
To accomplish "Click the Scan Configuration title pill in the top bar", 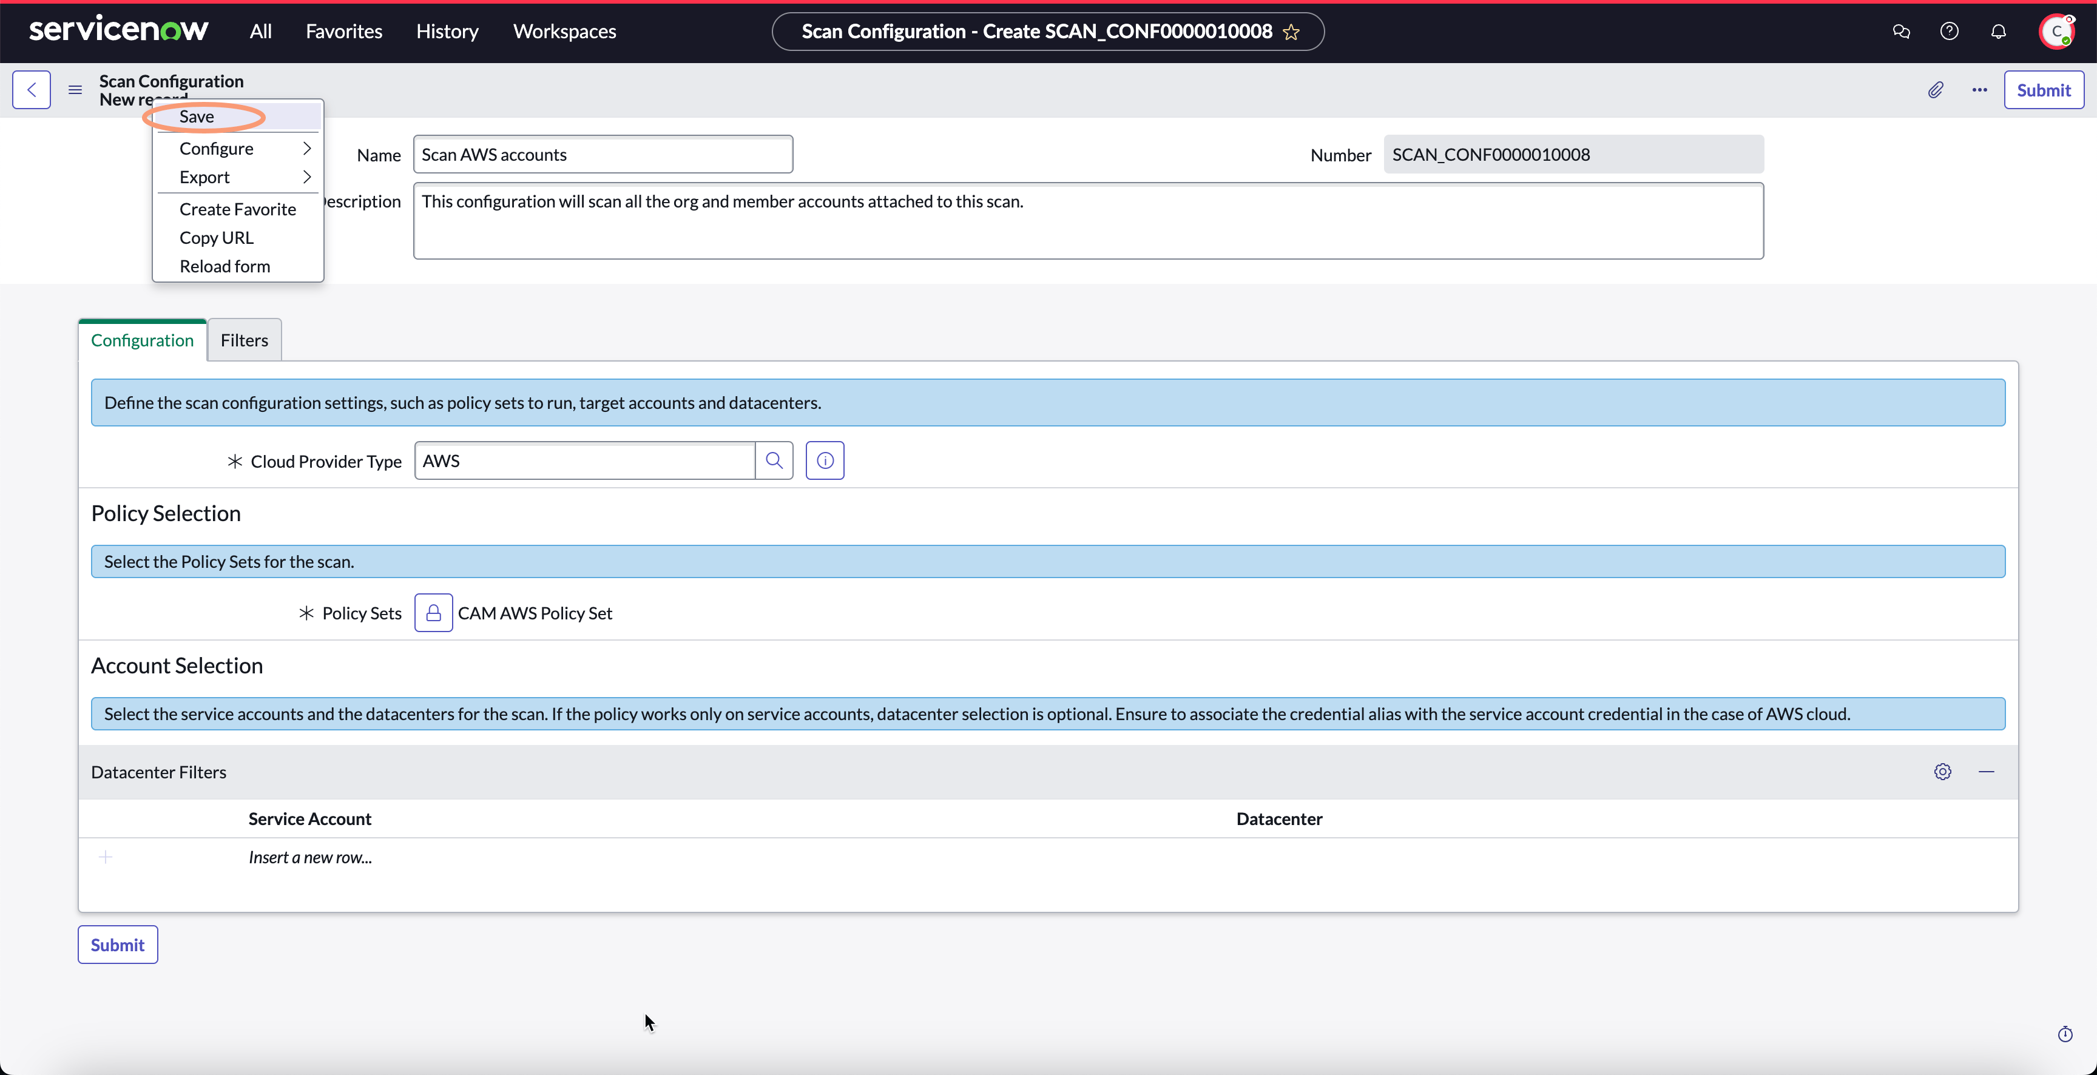I will pos(1048,32).
